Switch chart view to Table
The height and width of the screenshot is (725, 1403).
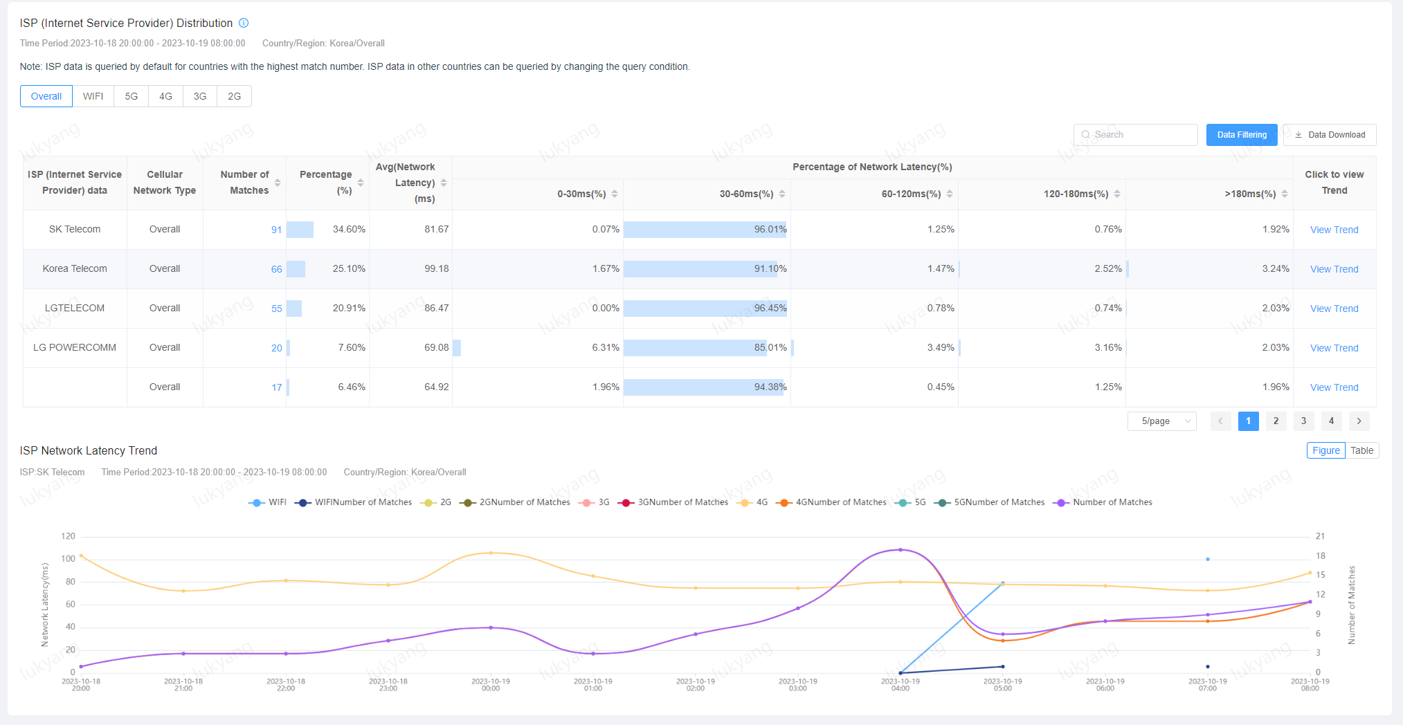point(1361,450)
